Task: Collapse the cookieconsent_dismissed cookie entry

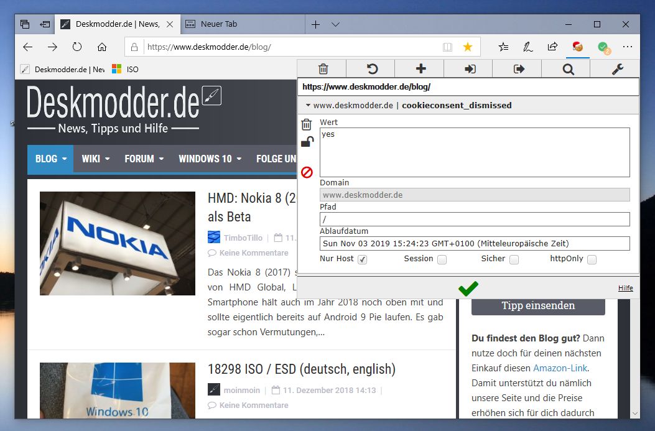Action: [x=309, y=105]
